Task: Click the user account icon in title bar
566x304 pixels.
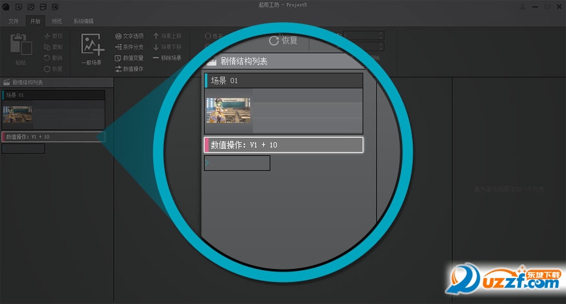Action: point(524,6)
